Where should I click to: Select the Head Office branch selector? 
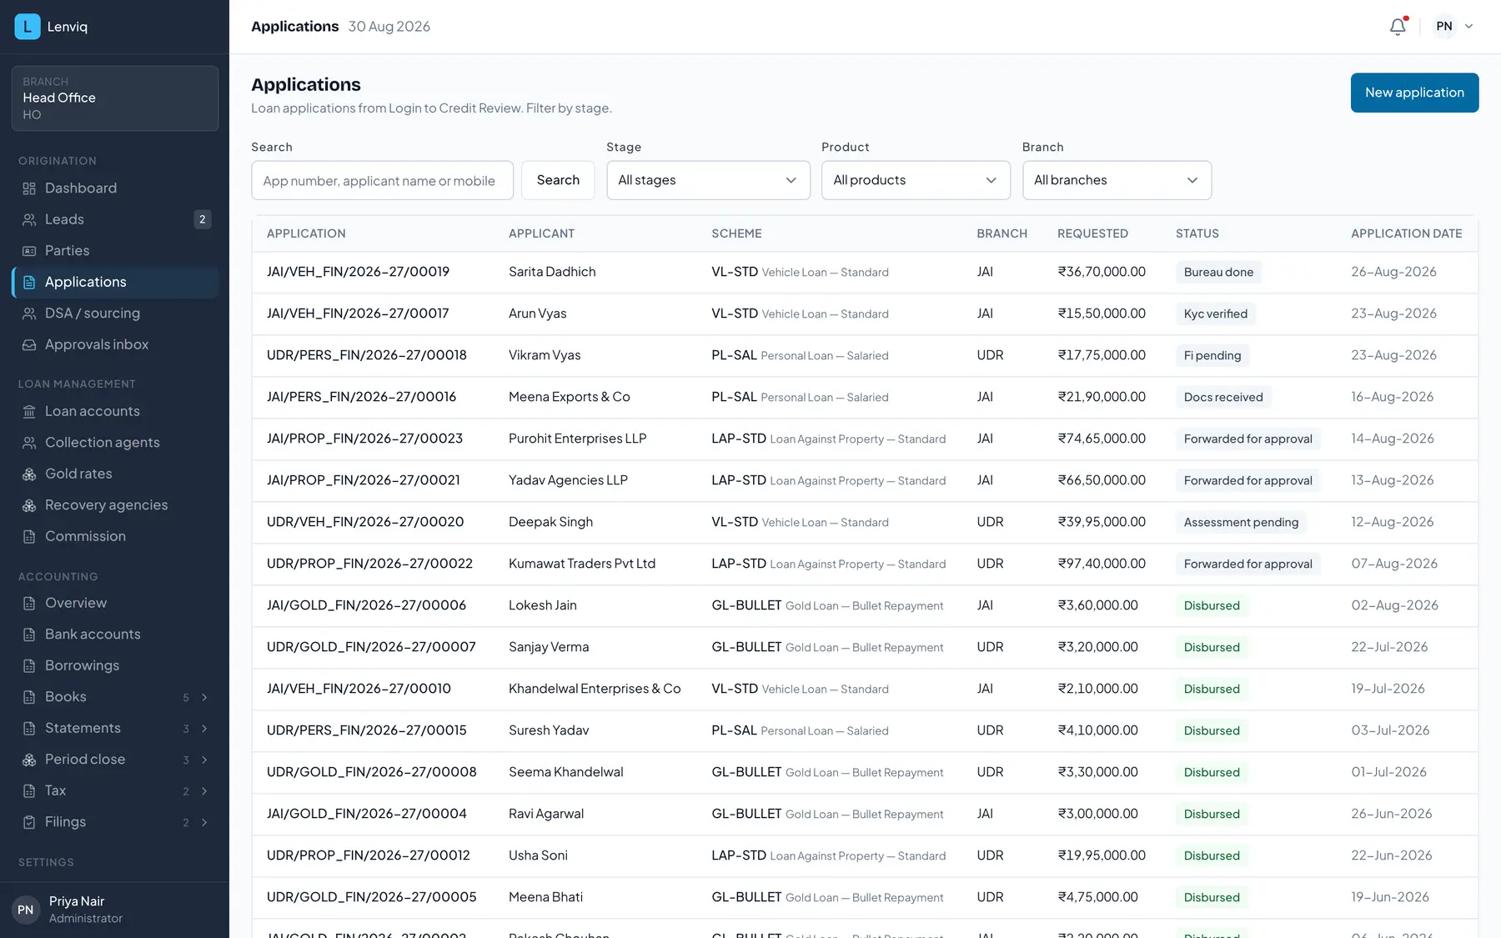(x=115, y=98)
